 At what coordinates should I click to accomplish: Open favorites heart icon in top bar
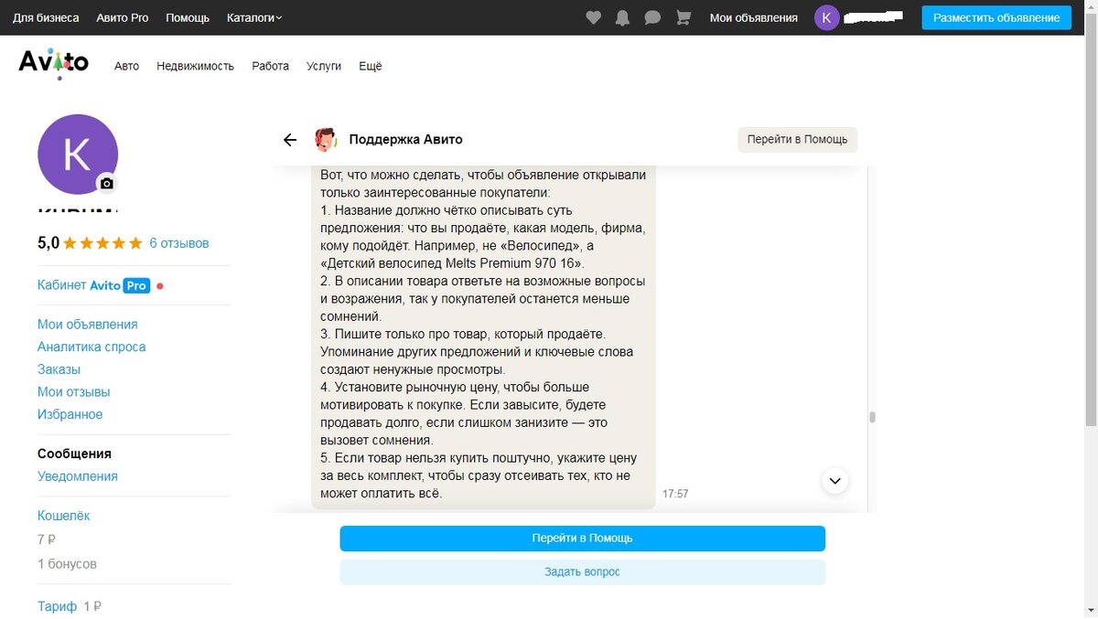594,17
